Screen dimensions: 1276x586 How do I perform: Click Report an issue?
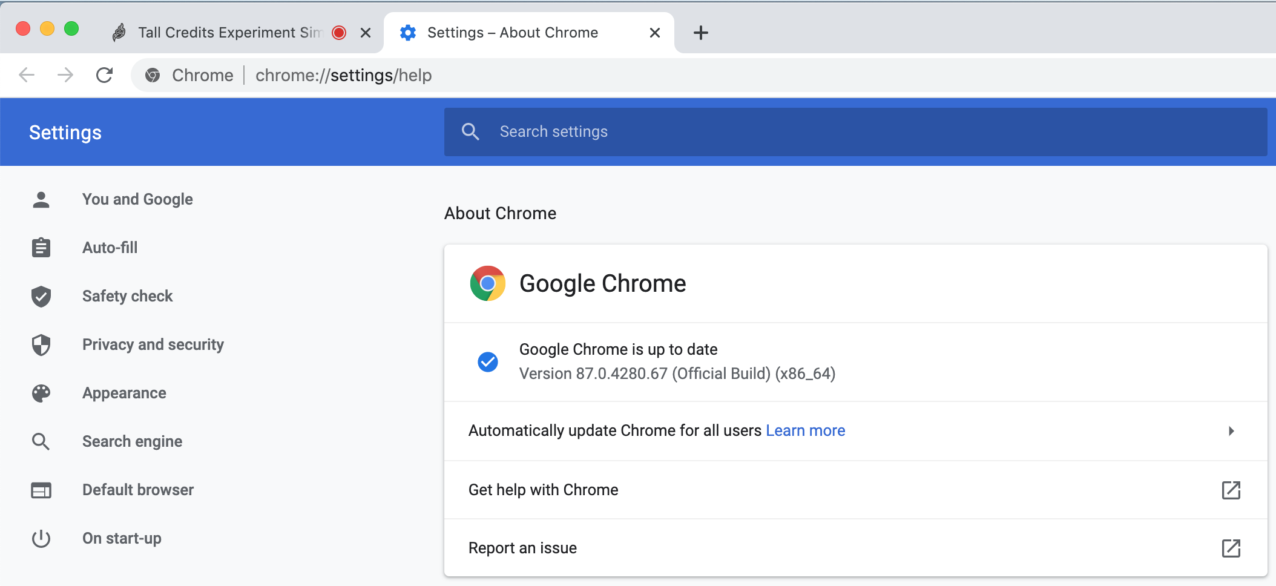tap(855, 548)
